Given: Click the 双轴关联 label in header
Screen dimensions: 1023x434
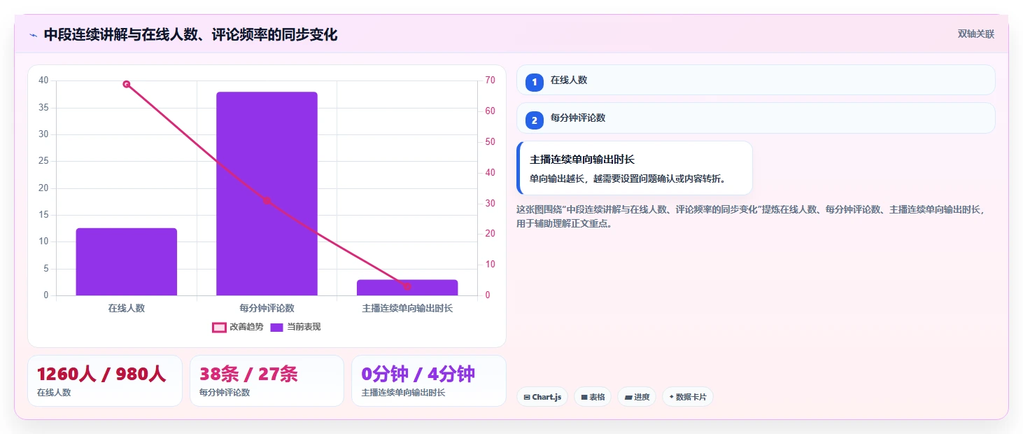Looking at the screenshot, I should (x=976, y=34).
